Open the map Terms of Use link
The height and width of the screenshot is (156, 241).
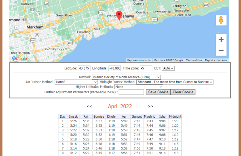coord(194,60)
